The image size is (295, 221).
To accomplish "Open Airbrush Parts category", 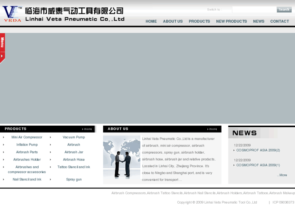I will 27,152.
